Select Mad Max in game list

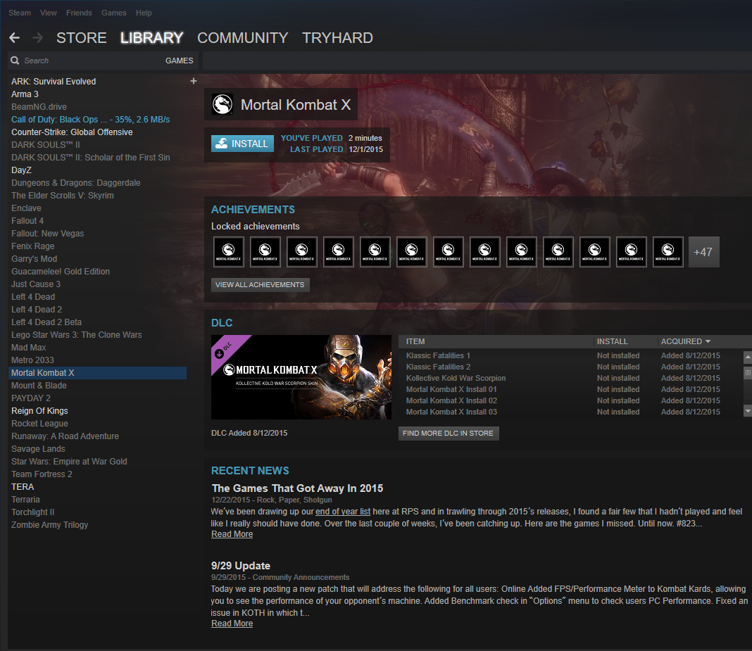coord(29,348)
